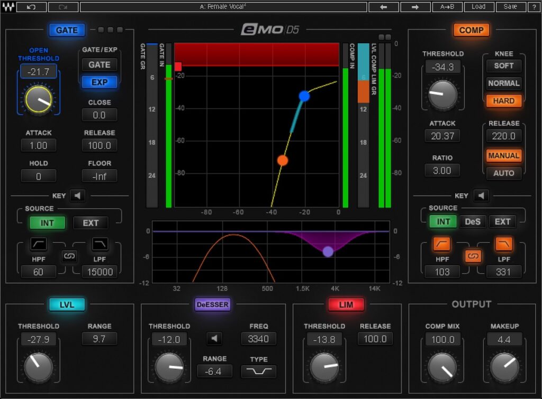Toggle DeEsser listen speaker icon

(214, 339)
